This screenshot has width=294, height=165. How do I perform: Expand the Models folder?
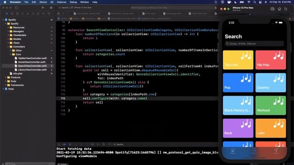point(8,39)
